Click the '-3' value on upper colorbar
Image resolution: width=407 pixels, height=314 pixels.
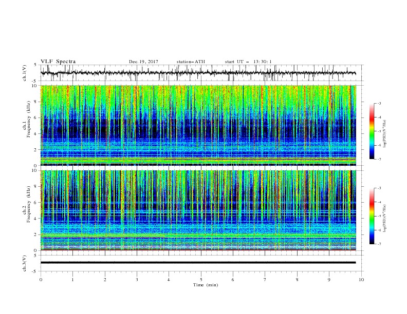(x=379, y=103)
